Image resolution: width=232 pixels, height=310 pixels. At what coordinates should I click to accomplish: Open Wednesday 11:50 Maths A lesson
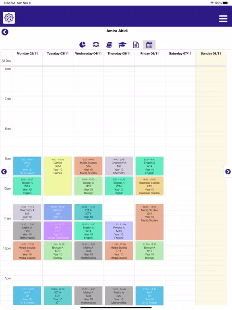(88, 251)
